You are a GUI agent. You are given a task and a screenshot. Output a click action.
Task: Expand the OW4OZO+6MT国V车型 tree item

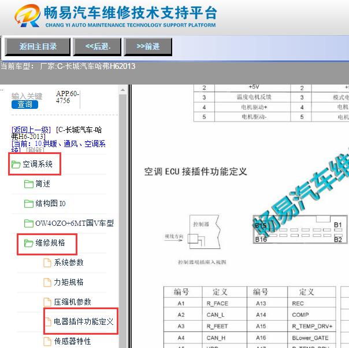point(75,223)
